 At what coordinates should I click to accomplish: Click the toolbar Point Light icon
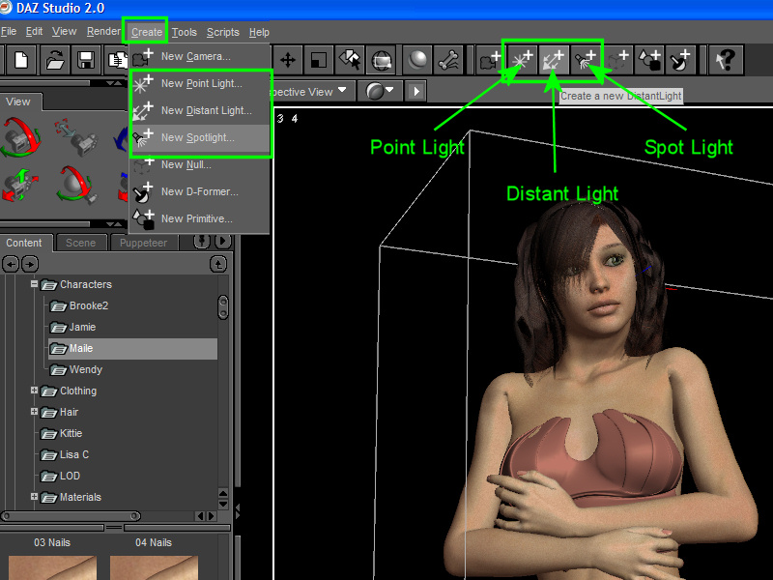point(522,61)
